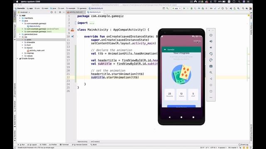Click the playing-cards illustration in phone app
The height and width of the screenshot is (149, 266).
(x=181, y=74)
